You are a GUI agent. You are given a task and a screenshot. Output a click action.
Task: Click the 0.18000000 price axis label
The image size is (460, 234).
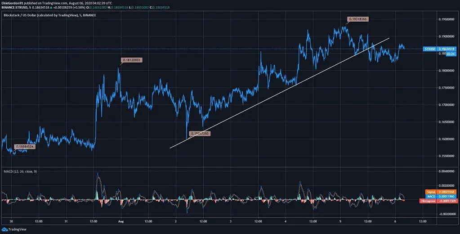pyautogui.click(x=446, y=71)
